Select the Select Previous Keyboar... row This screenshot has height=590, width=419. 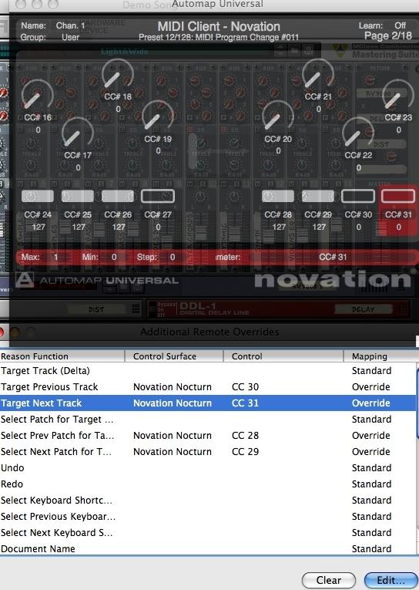208,516
